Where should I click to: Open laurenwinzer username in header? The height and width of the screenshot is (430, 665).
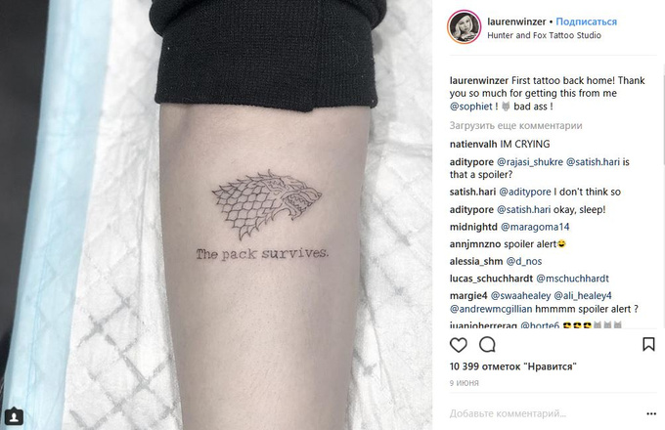coord(516,21)
